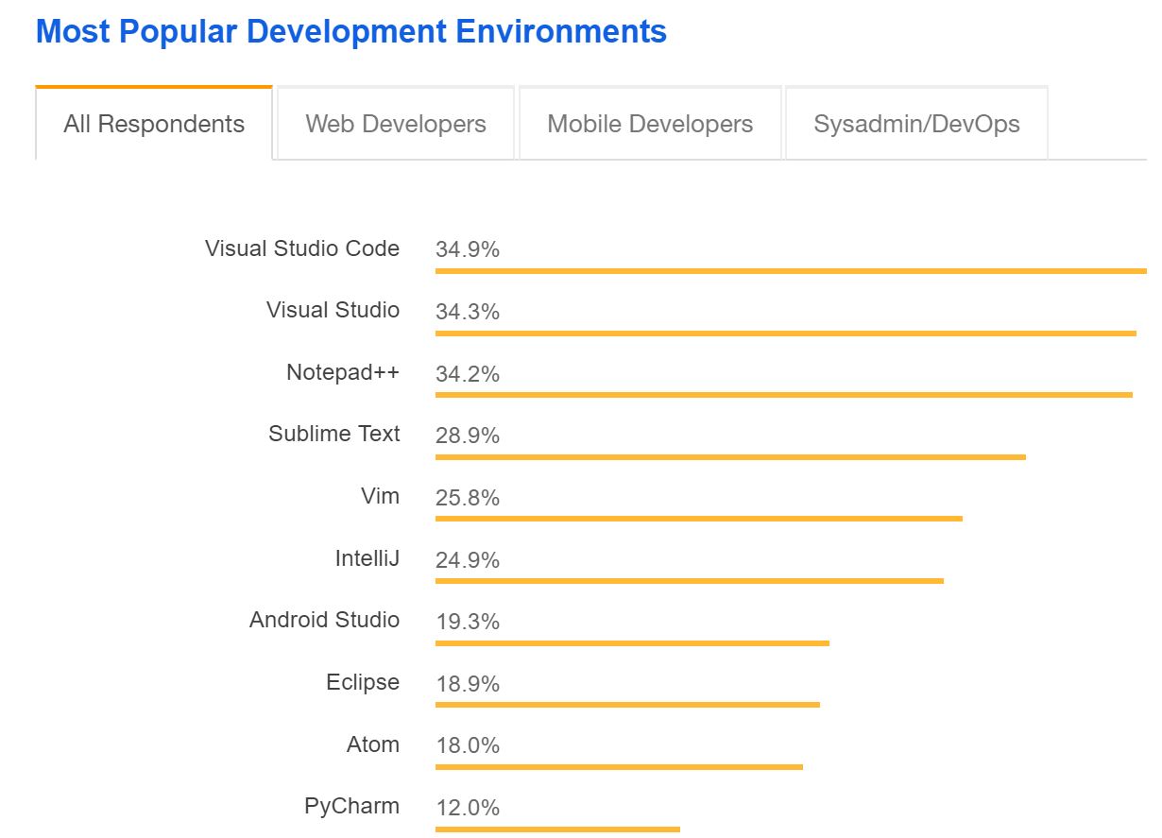Click the Atom 18.0% bar
This screenshot has width=1162, height=838.
click(619, 767)
